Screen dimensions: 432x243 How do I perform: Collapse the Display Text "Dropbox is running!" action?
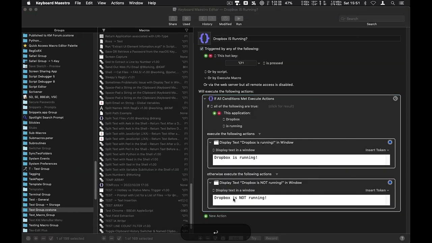(x=210, y=142)
